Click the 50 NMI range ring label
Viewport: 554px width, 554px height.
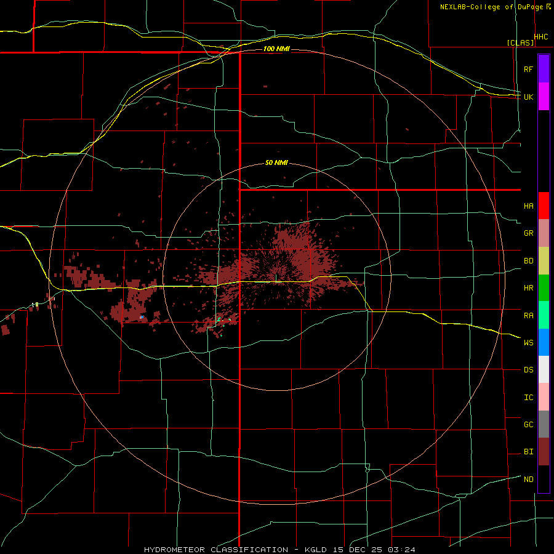click(x=276, y=163)
